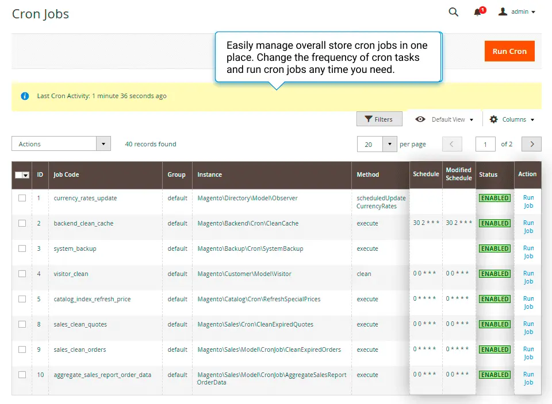The image size is (552, 404).
Task: Click the current page number field
Action: tap(485, 144)
